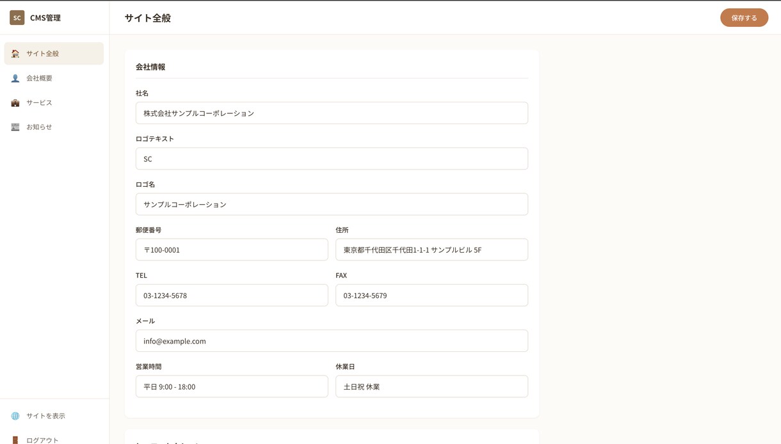This screenshot has height=444, width=781.
Task: Click the 会社情報 section heading
Action: (x=150, y=67)
